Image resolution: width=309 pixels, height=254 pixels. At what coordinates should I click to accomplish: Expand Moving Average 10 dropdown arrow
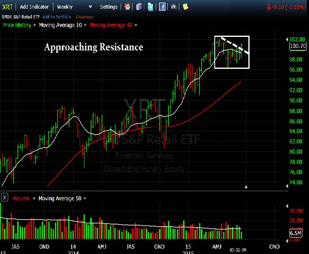coord(85,25)
